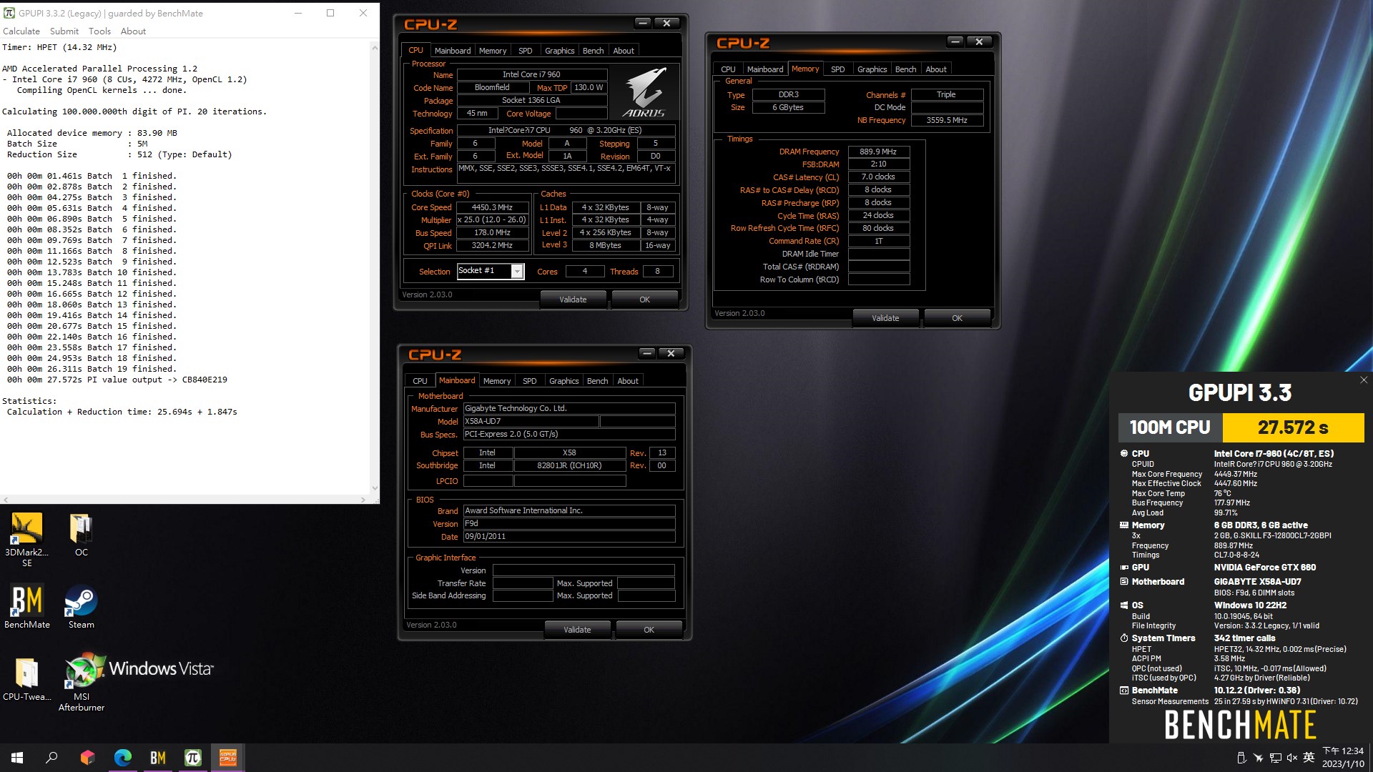This screenshot has width=1373, height=772.
Task: Click OK in the Memory tab window
Action: [x=957, y=318]
